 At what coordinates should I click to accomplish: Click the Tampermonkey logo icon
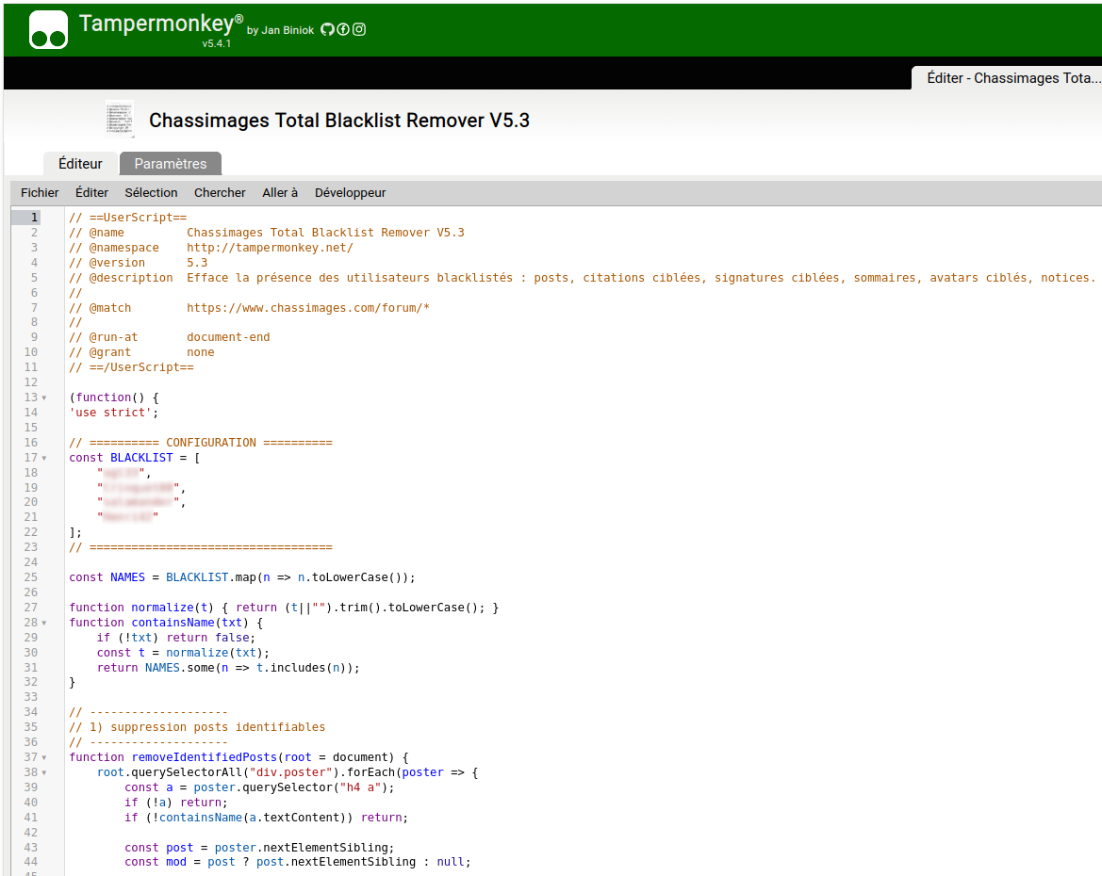48,29
